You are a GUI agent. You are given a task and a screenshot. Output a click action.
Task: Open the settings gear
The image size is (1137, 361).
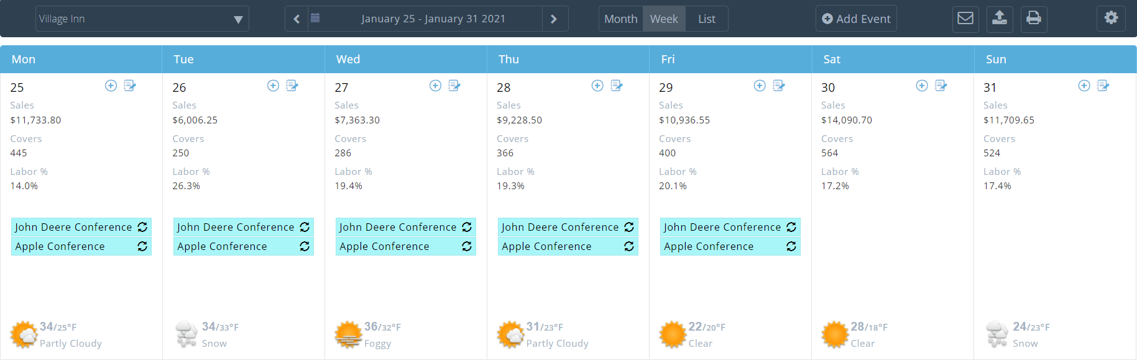pos(1111,19)
